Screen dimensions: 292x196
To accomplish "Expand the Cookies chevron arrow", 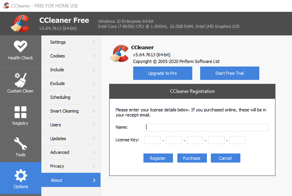I will (94, 56).
